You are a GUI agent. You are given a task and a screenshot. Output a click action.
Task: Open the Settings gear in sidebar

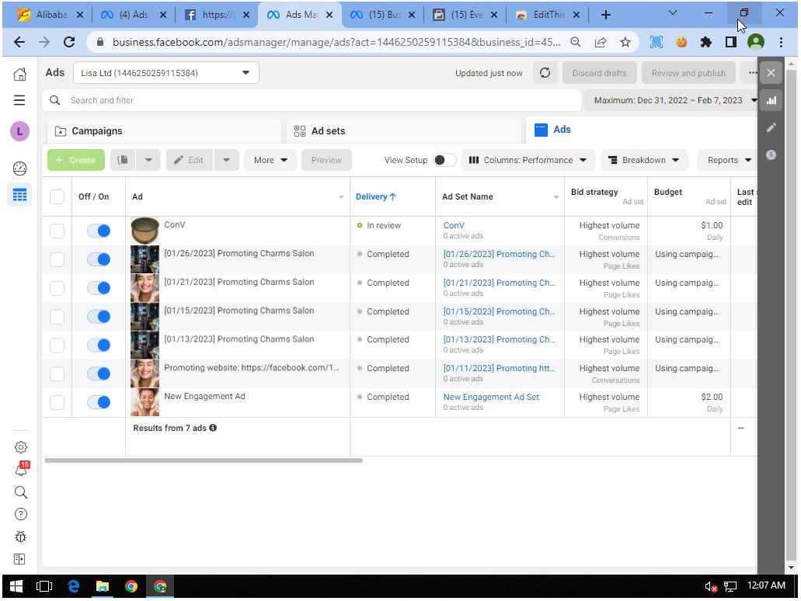click(20, 447)
